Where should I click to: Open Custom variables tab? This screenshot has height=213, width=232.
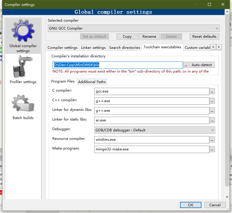tap(197, 48)
